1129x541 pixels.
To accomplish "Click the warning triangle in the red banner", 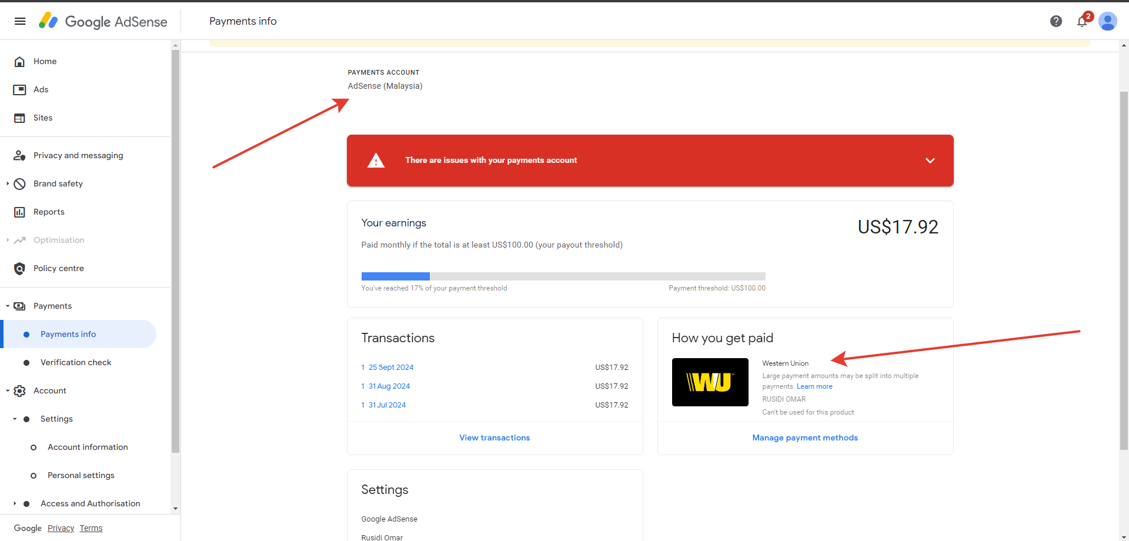I will click(x=376, y=161).
